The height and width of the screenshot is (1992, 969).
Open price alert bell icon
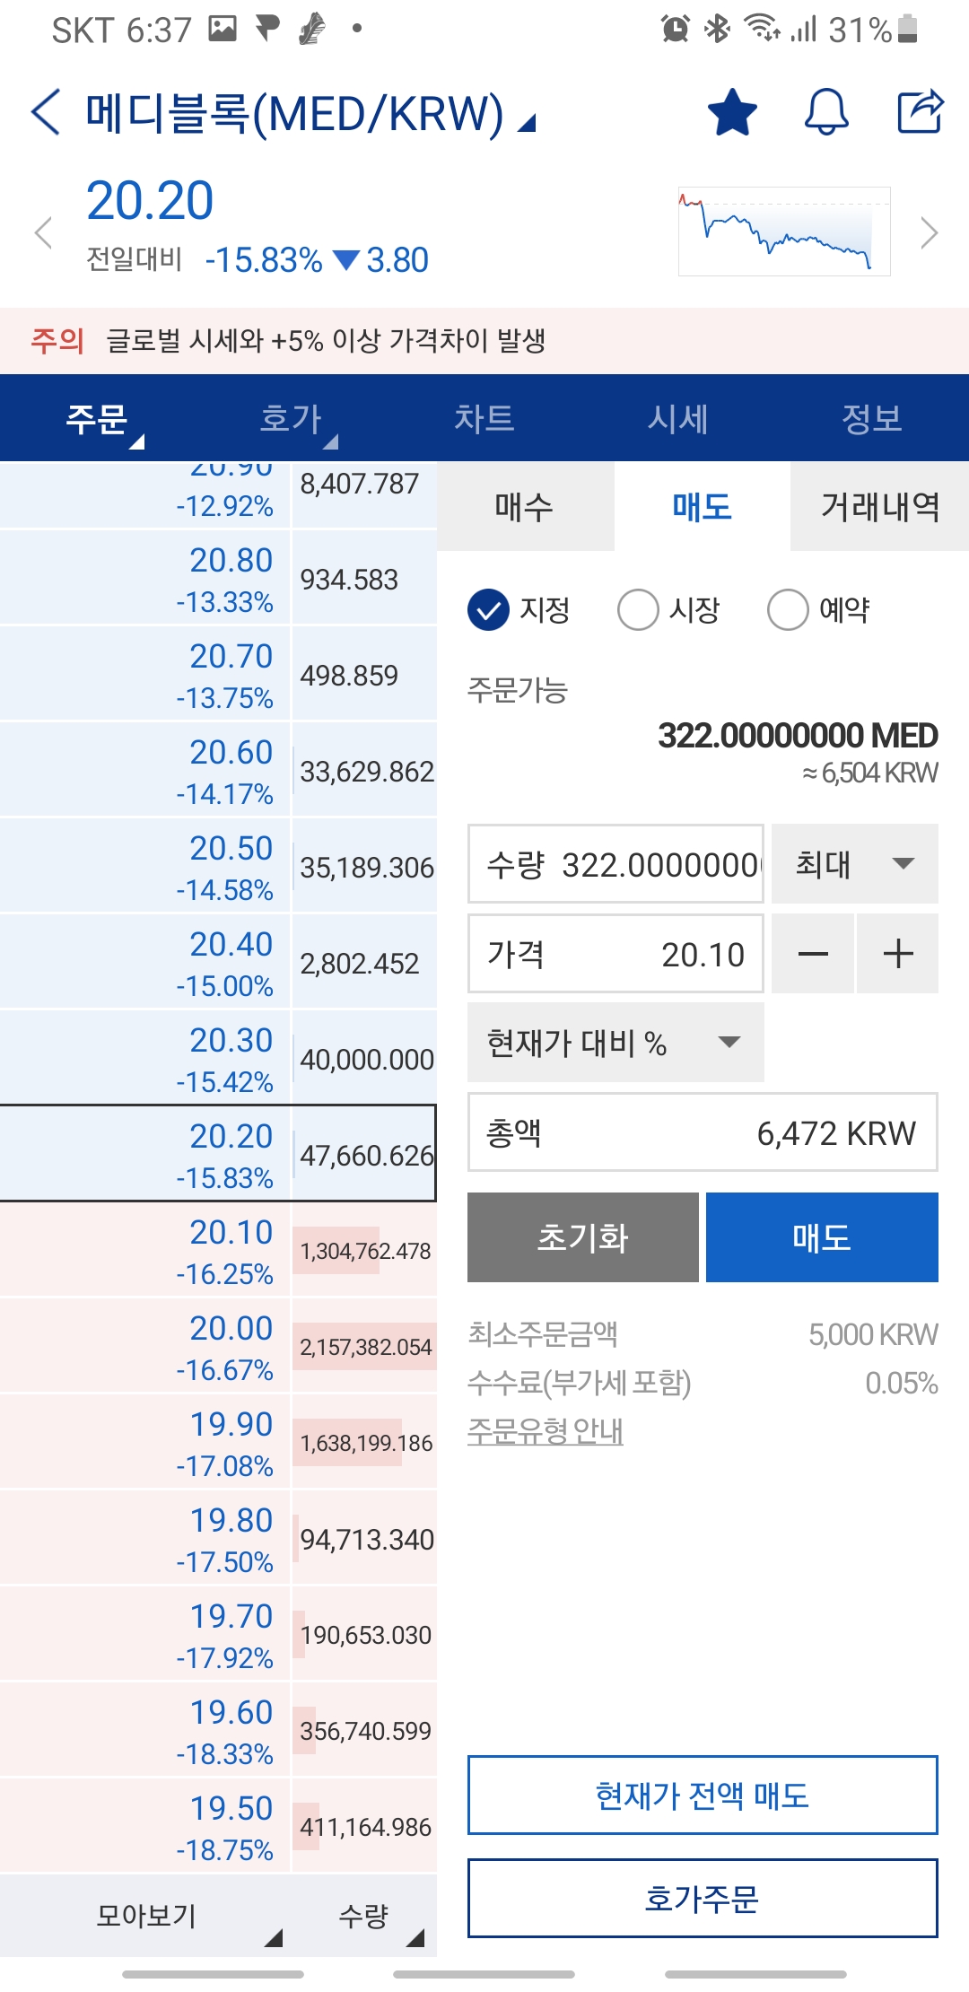[x=826, y=112]
